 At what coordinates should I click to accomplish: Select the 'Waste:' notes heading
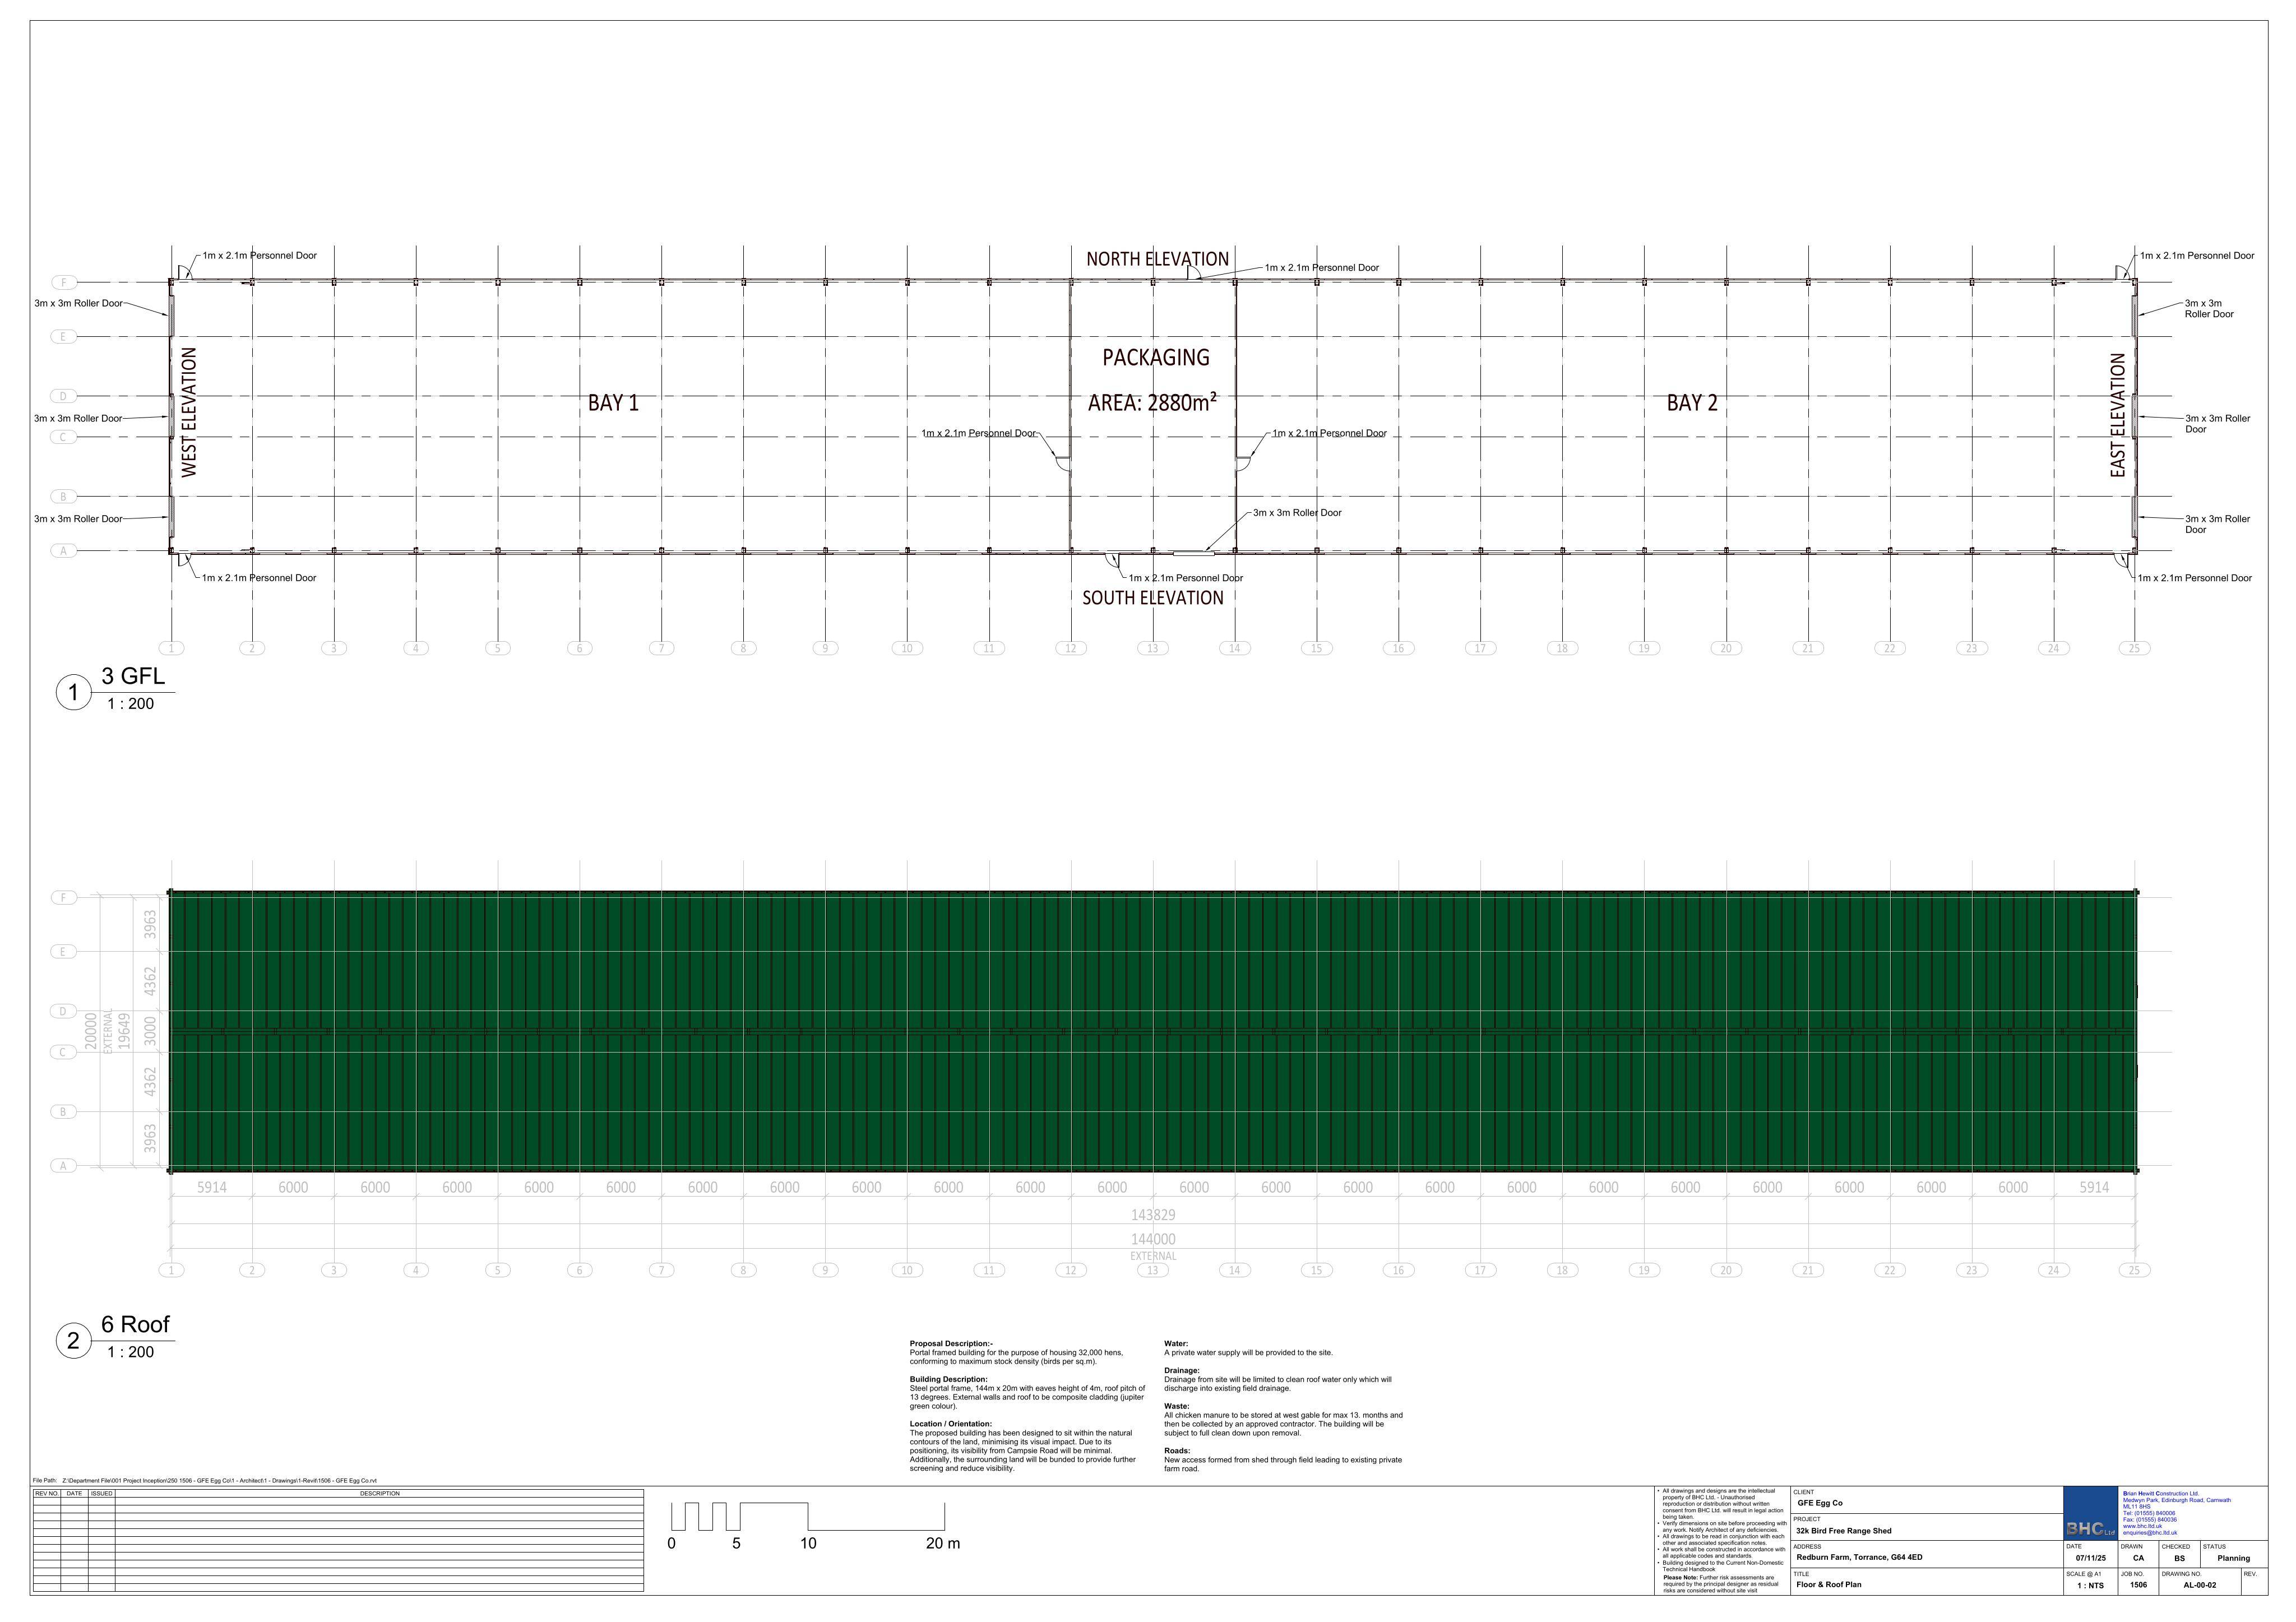pyautogui.click(x=1177, y=1406)
